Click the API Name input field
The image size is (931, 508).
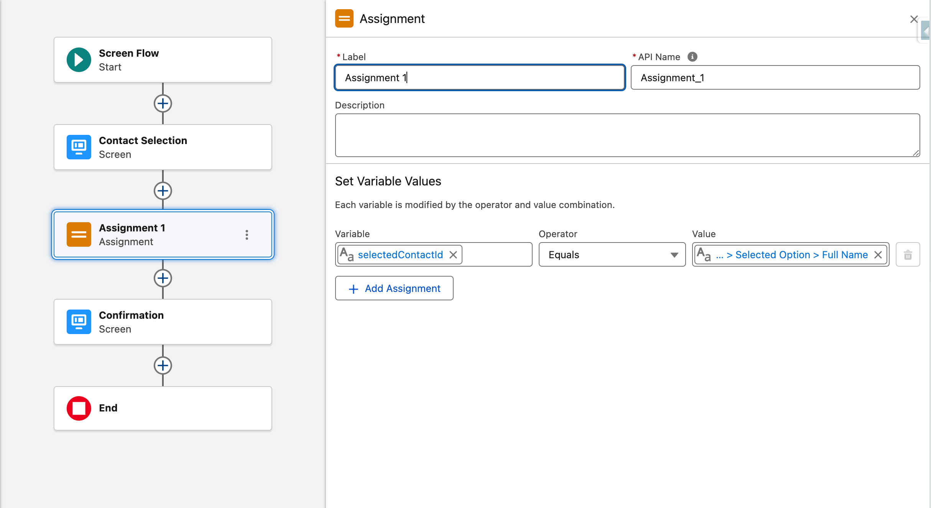pos(775,78)
